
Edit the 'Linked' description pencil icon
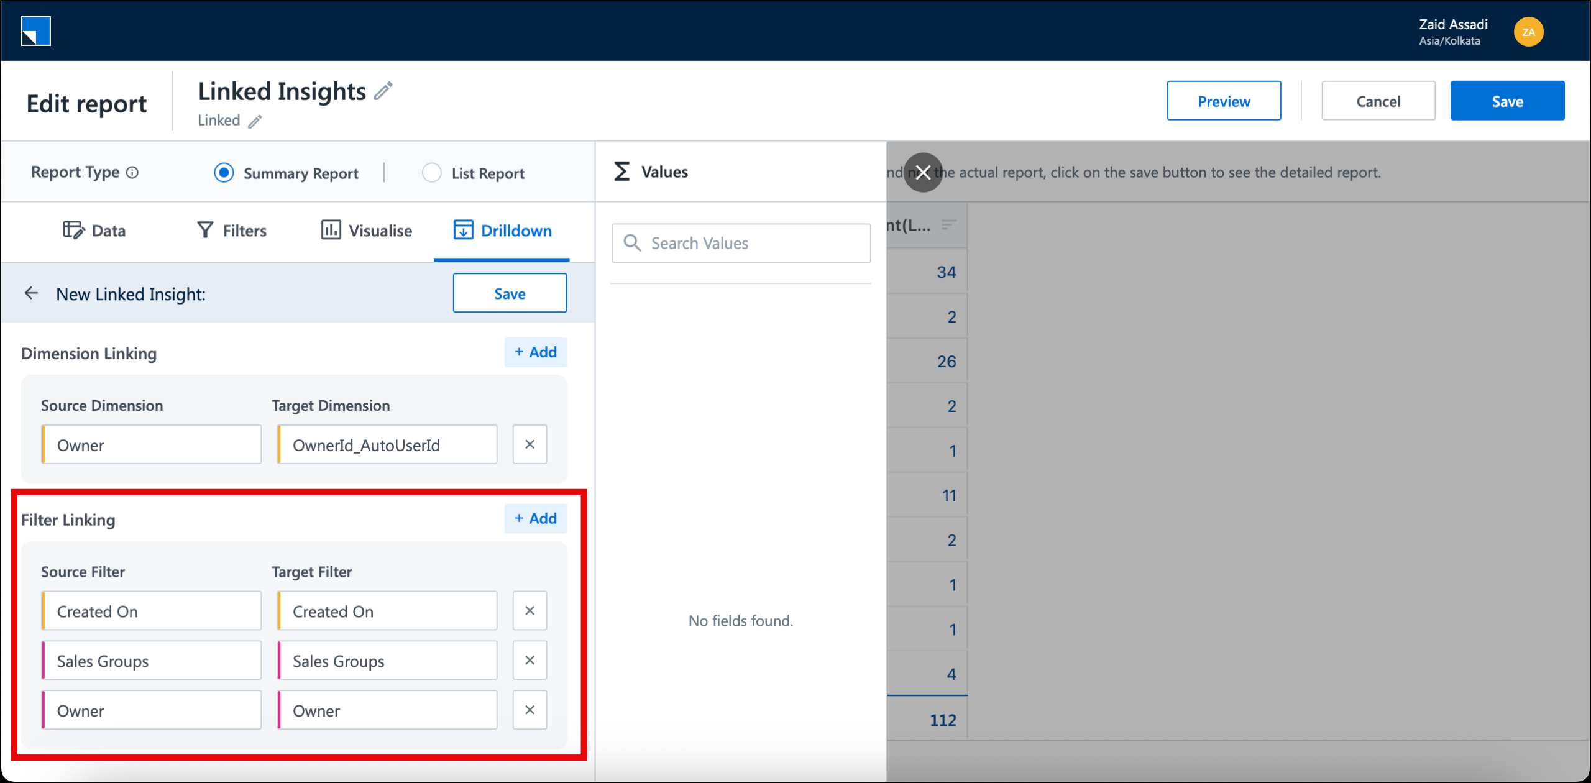(x=255, y=121)
